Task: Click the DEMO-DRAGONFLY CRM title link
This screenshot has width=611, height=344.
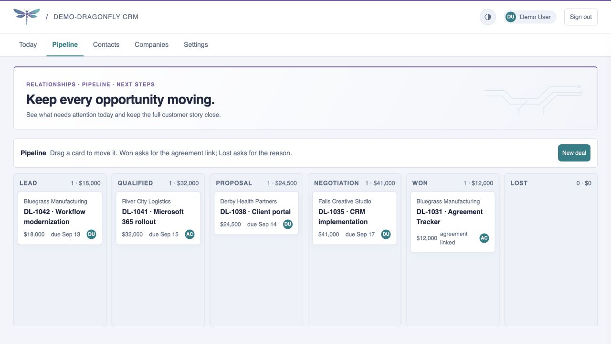Action: pyautogui.click(x=96, y=17)
